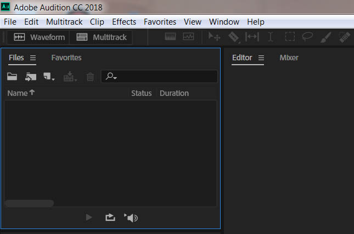Select the Spot Healing Brush tool
Image resolution: width=354 pixels, height=234 pixels.
[x=345, y=37]
